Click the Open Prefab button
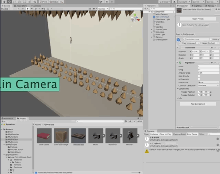Image resolution: width=220 pixels, height=174 pixels. click(198, 19)
